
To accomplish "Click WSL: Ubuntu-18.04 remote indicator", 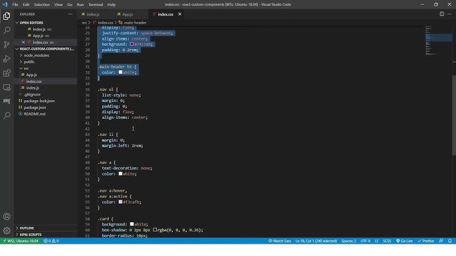I will 21,241.
